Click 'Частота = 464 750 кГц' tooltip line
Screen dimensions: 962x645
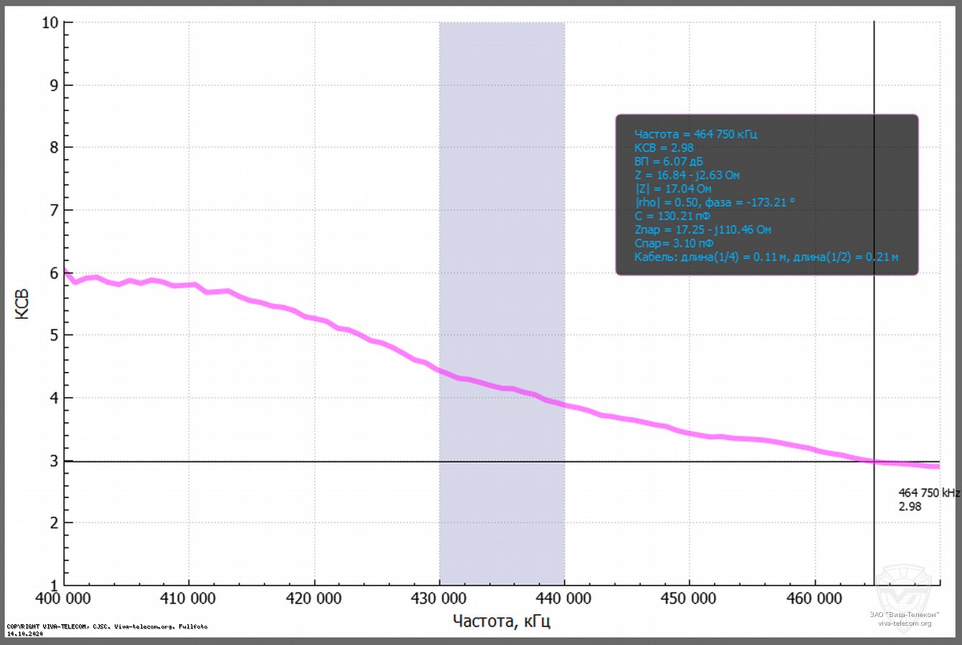pos(695,134)
